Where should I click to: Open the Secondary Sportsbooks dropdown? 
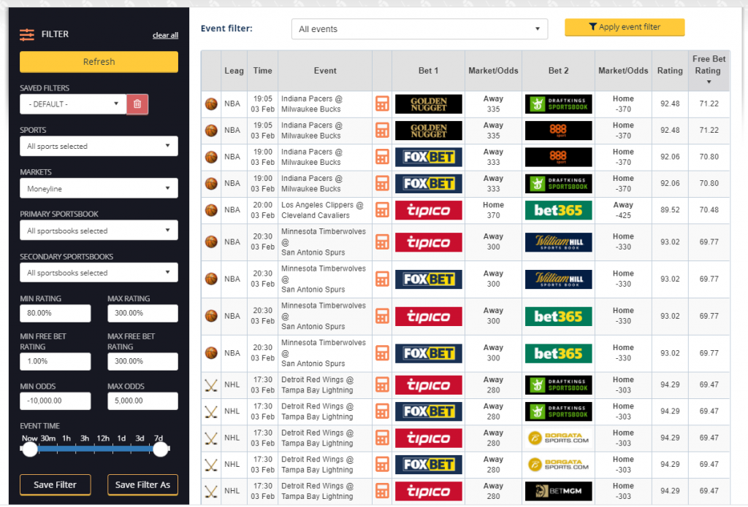pos(99,273)
